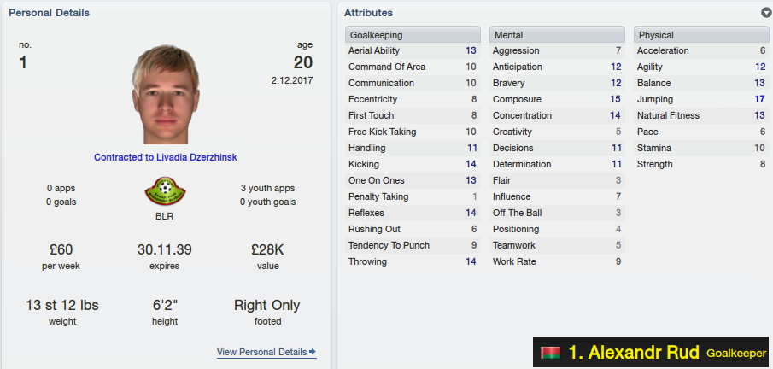Click the player face portrait
The height and width of the screenshot is (369, 773).
[166, 95]
